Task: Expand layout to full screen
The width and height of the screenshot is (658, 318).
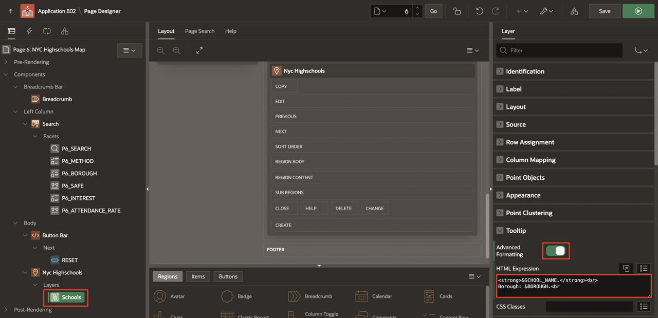Action: (x=199, y=50)
